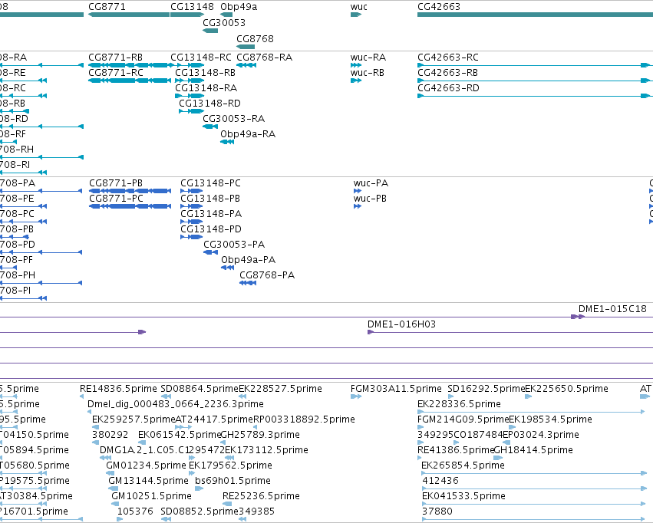
Task: Select the EK228336.5prime EST label
Action: tap(459, 404)
